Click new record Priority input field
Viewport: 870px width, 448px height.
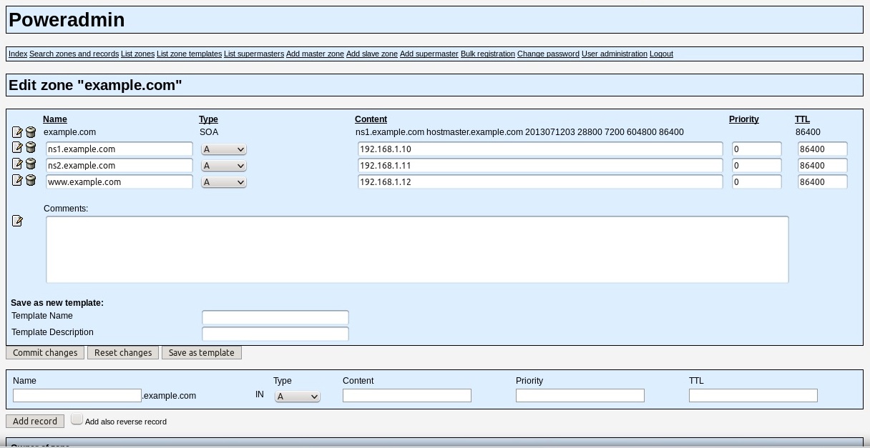point(580,395)
